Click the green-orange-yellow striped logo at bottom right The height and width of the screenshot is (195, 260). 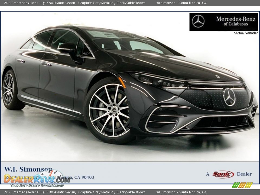click(242, 185)
